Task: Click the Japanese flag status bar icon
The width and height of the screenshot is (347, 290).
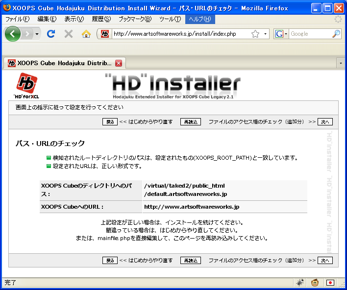Action: pyautogui.click(x=330, y=283)
